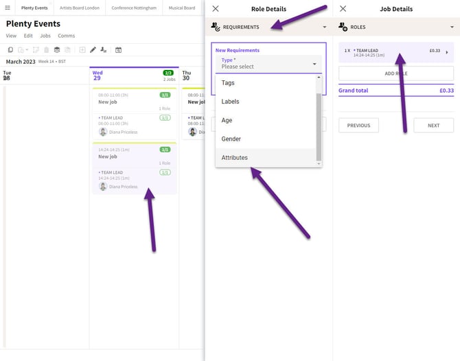460x361 pixels.
Task: Open the hamburger menu icon
Action: tap(8, 8)
